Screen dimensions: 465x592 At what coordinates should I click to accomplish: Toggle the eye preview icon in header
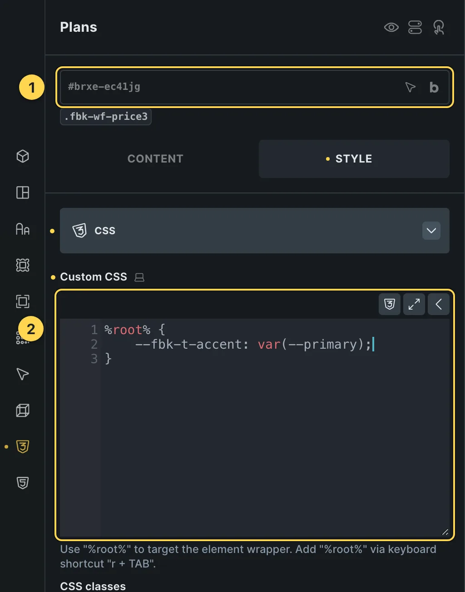(x=391, y=27)
